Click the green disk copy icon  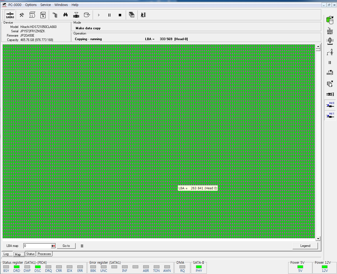330,20
